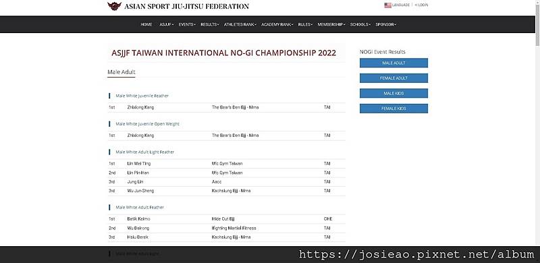This screenshot has width=540, height=263.
Task: Click Kaohsiung Bjj - Mma in Hsiu Derek row
Action: click(x=231, y=237)
